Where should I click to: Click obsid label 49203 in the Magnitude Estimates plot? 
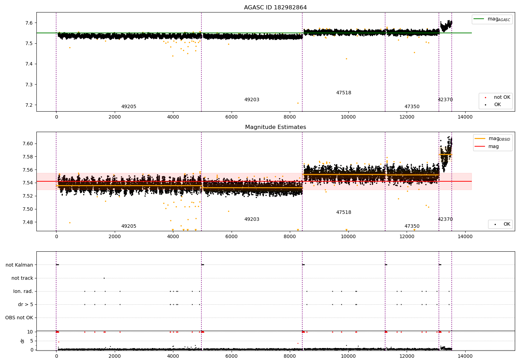click(x=252, y=219)
